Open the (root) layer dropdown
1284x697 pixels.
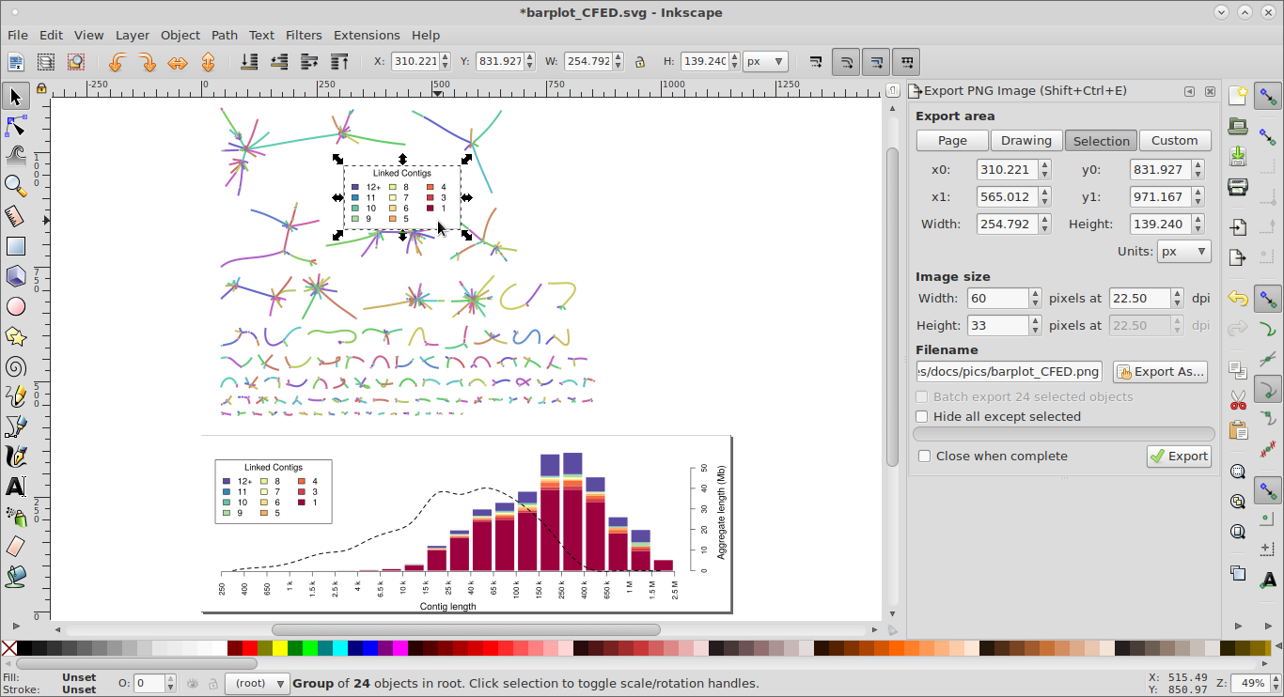[x=258, y=683]
